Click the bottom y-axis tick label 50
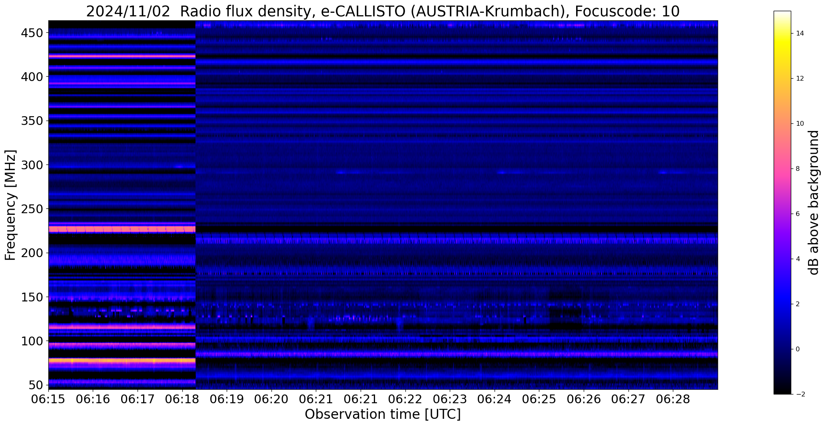 click(36, 385)
